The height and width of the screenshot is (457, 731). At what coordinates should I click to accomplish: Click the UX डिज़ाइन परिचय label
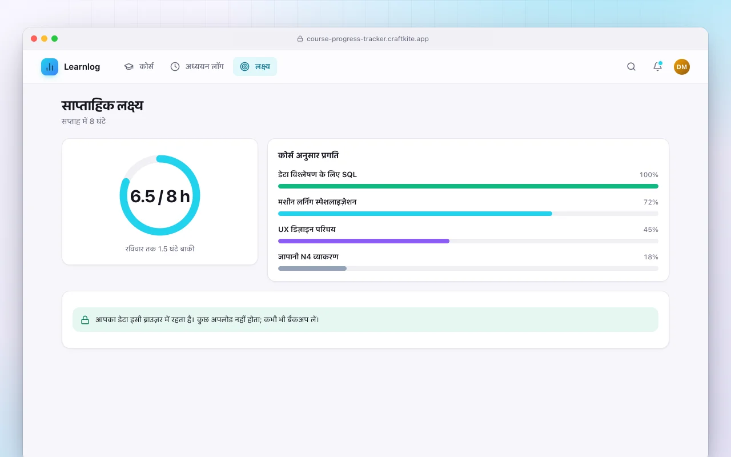coord(307,230)
